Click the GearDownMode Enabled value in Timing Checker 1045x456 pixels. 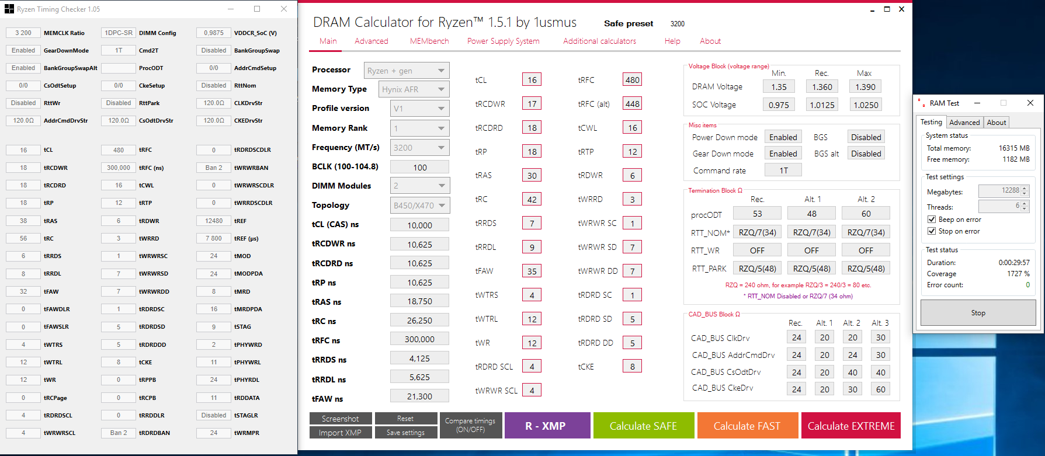[23, 50]
